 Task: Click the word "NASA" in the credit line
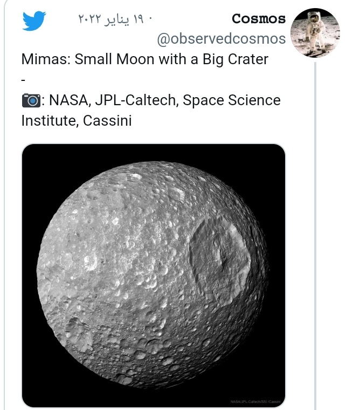(68, 100)
